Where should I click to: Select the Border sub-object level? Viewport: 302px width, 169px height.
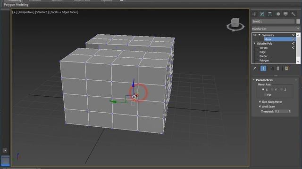coord(263,56)
